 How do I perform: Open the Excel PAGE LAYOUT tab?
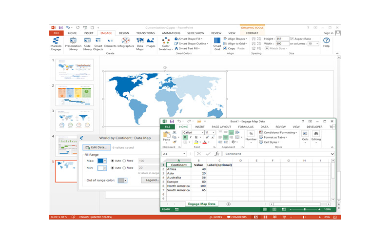click(x=221, y=127)
